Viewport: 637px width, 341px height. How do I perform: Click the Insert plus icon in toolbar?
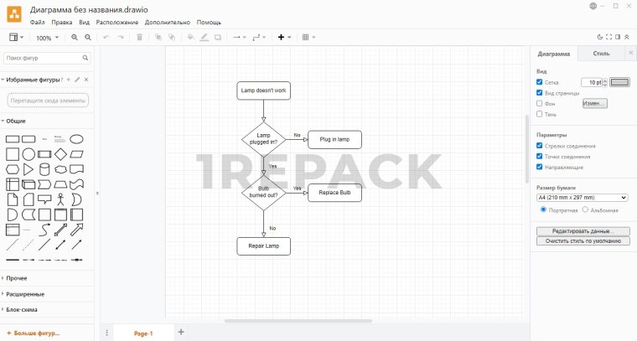(x=282, y=38)
